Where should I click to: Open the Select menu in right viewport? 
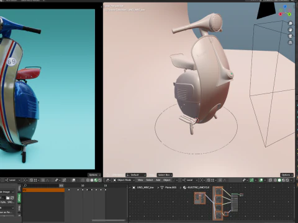[150, 180]
